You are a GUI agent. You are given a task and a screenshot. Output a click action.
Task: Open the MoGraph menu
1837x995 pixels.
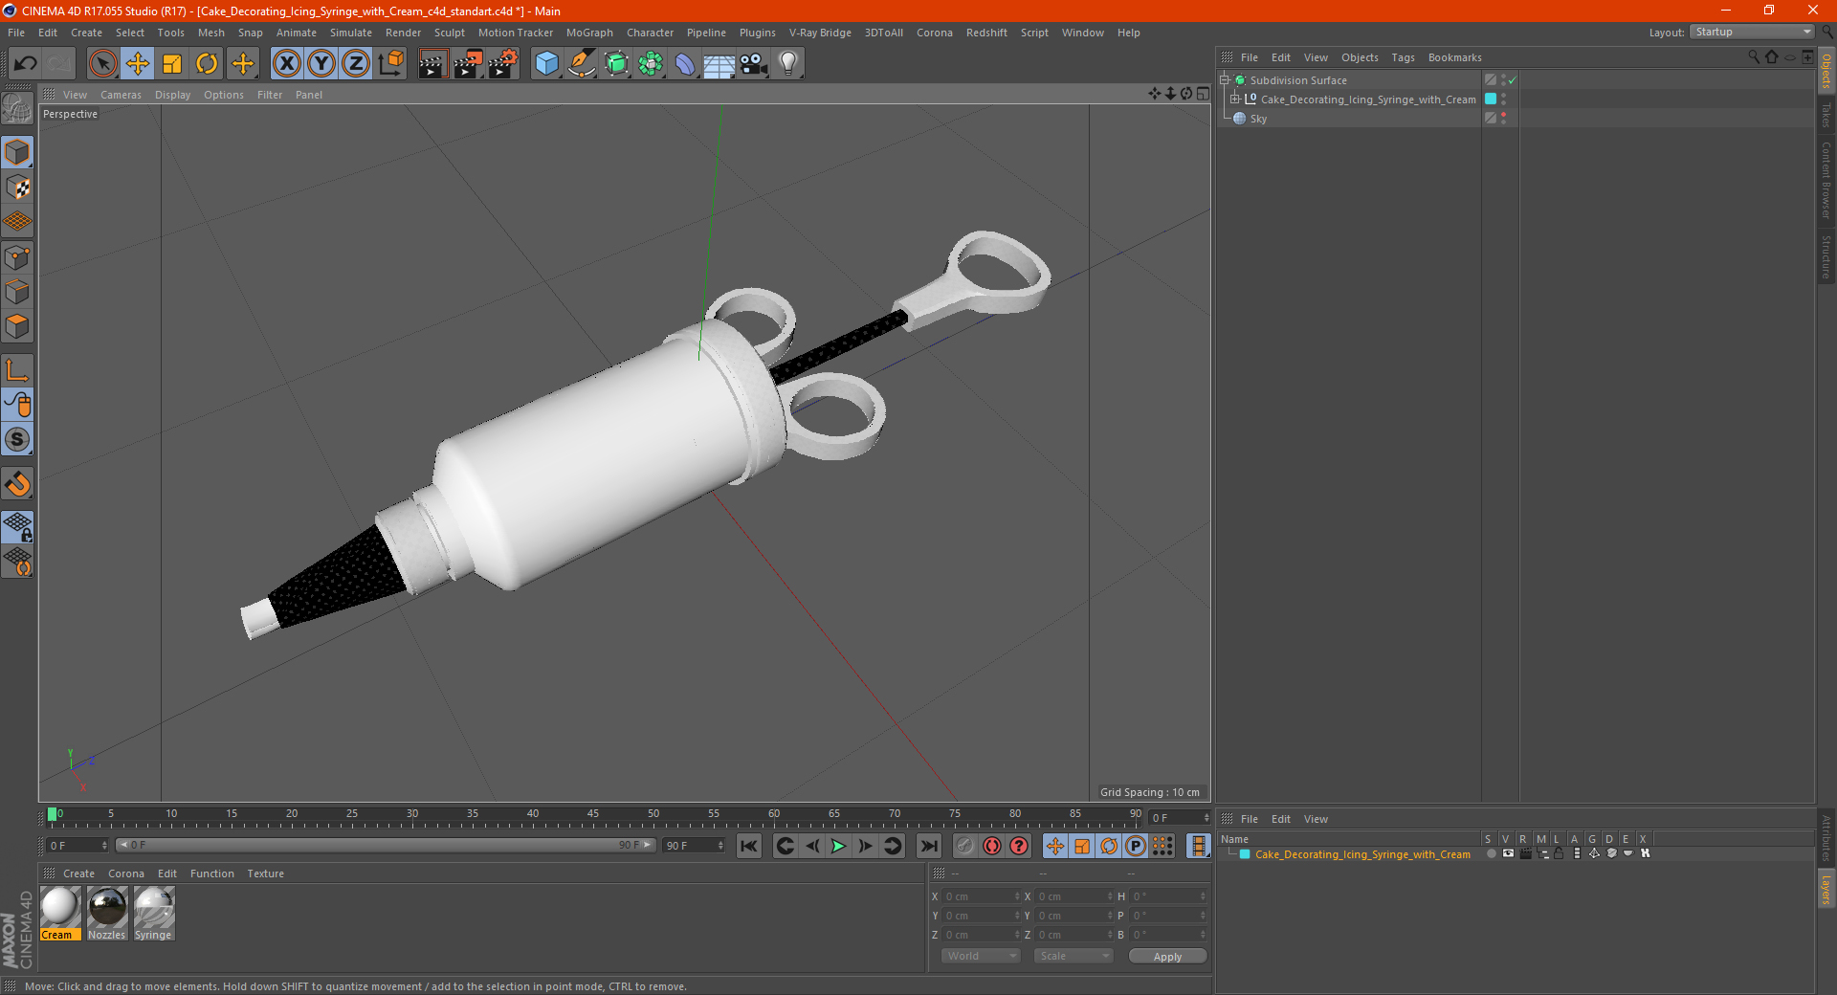[589, 33]
